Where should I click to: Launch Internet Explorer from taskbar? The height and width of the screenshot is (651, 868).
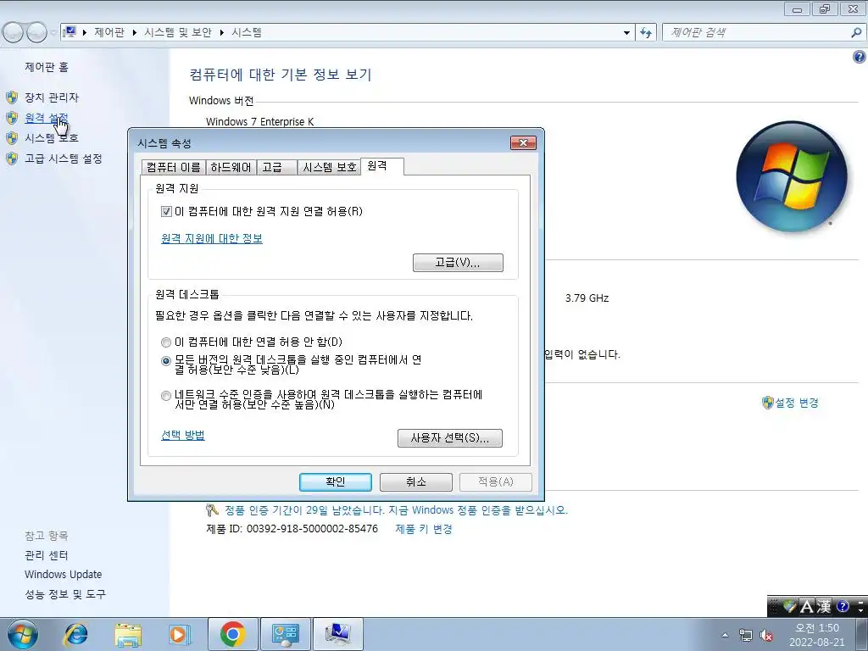click(x=75, y=635)
